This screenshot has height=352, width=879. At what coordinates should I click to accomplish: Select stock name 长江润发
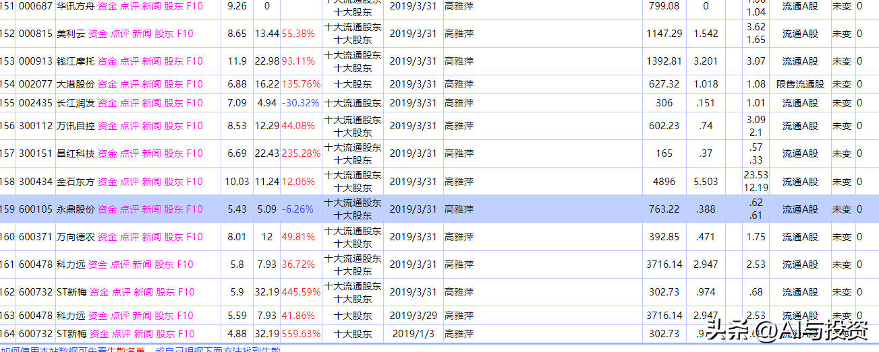[x=76, y=102]
